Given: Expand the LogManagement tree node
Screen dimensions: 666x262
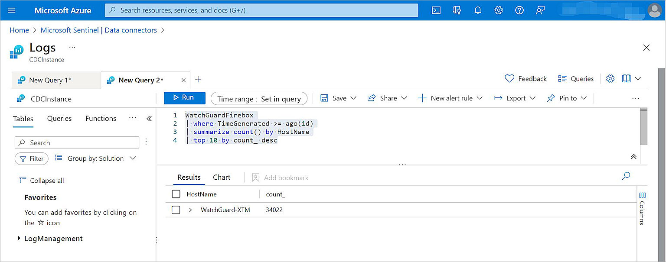Looking at the screenshot, I should click(x=19, y=239).
